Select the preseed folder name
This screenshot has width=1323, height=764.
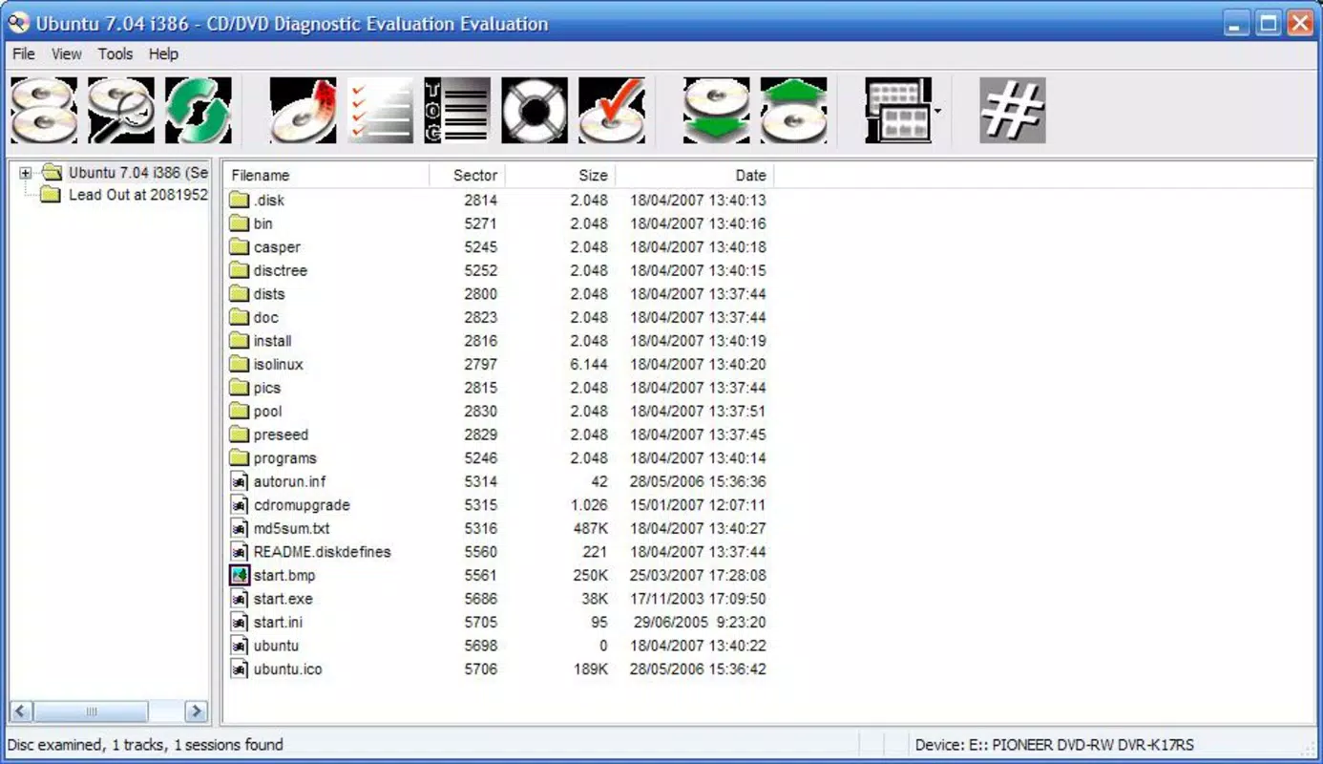tap(282, 435)
